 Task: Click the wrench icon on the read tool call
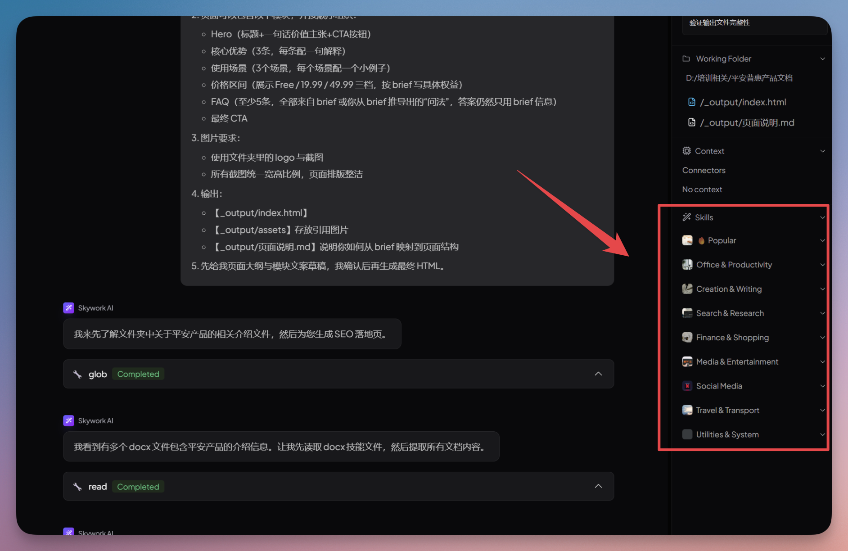pos(77,486)
